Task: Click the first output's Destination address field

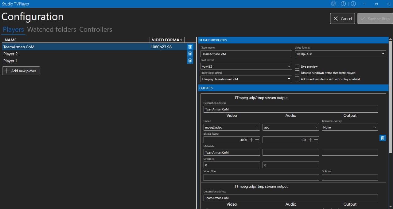Action: point(291,109)
